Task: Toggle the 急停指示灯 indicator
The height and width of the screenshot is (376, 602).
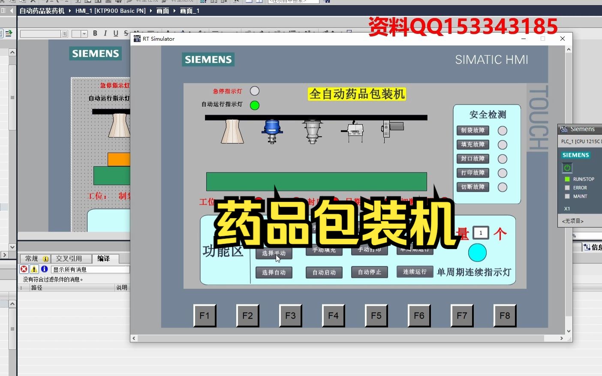Action: (x=254, y=90)
